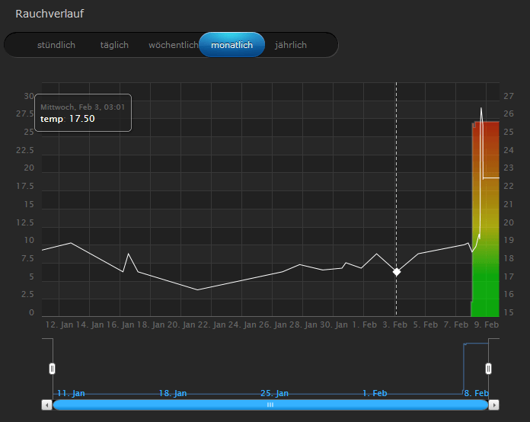Switch to the stündlich view
Viewport: 530px width, 422px height.
coord(56,45)
